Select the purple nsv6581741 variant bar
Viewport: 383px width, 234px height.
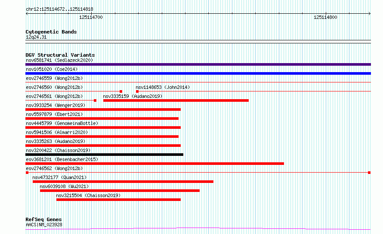pos(198,64)
